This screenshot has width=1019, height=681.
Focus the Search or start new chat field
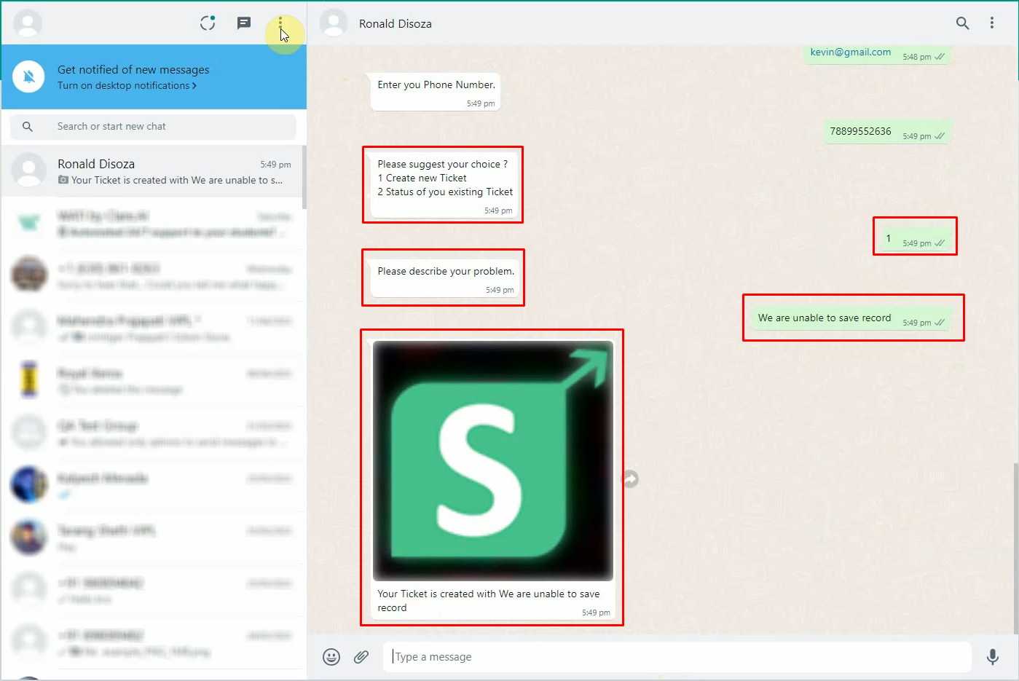point(153,127)
